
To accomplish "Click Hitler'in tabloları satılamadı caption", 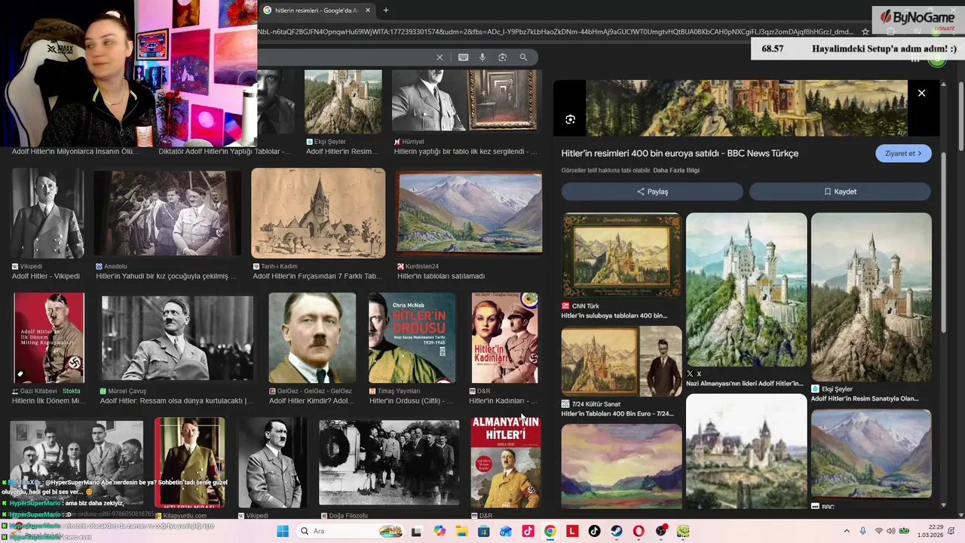I will tap(441, 276).
